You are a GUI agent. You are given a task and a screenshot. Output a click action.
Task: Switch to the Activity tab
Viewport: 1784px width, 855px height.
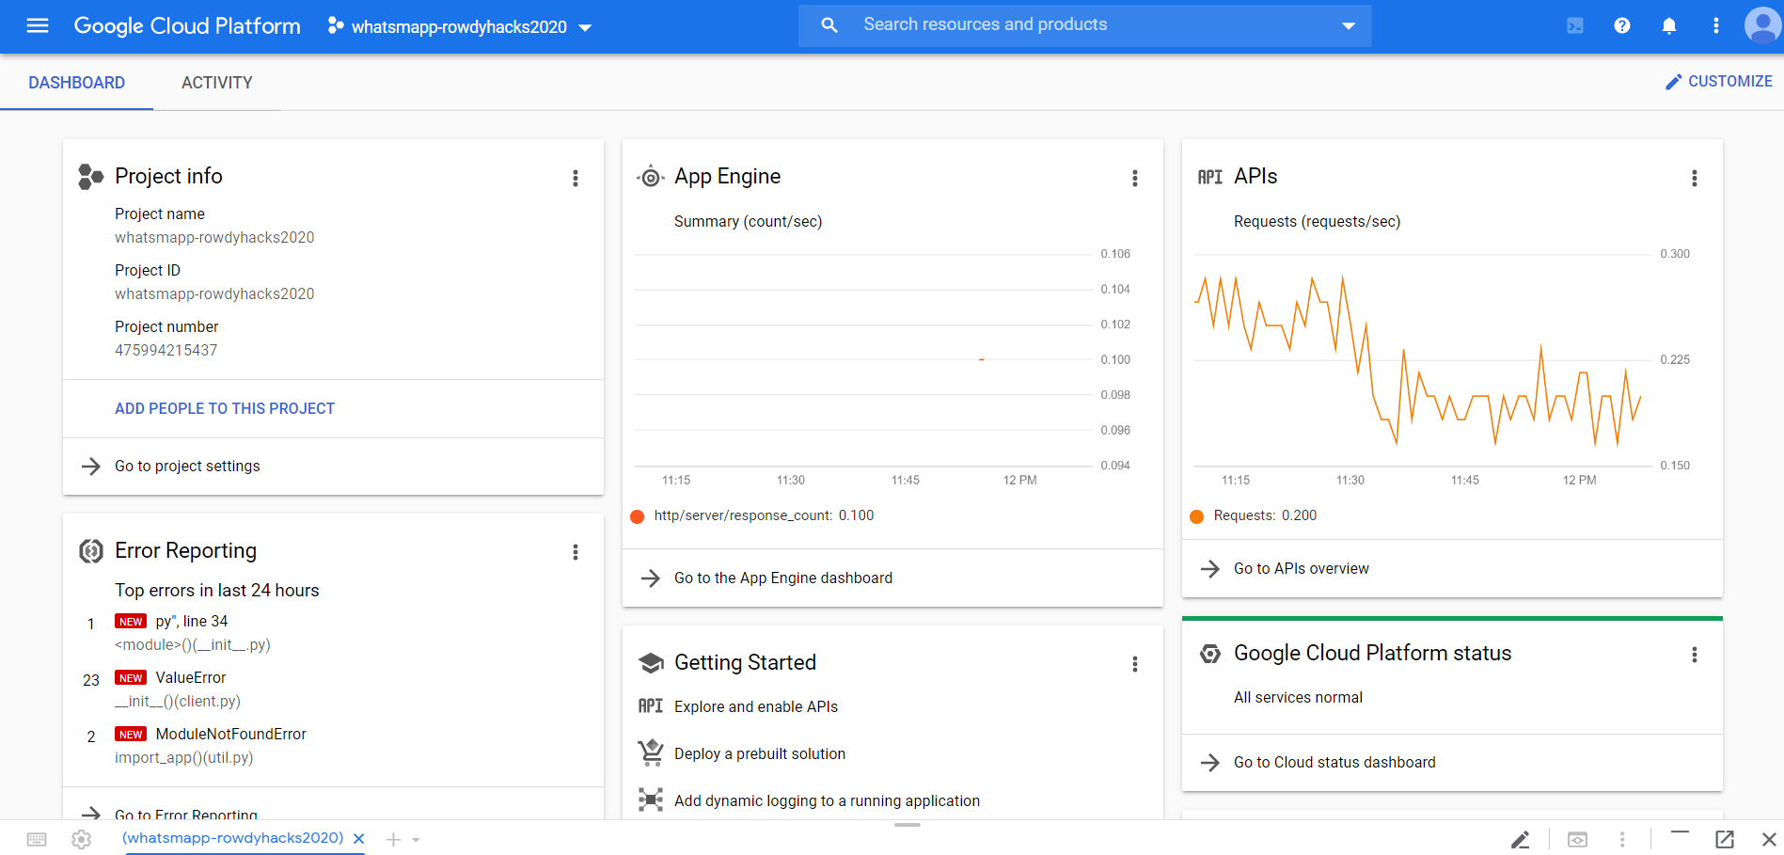tap(217, 83)
